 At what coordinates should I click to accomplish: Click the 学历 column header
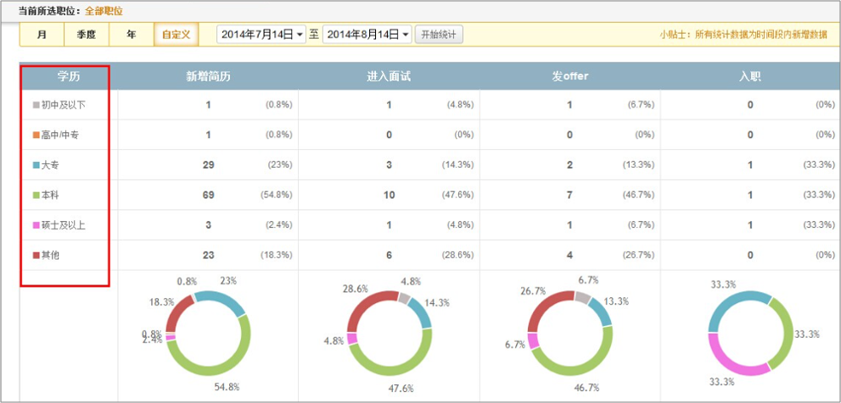pos(68,76)
